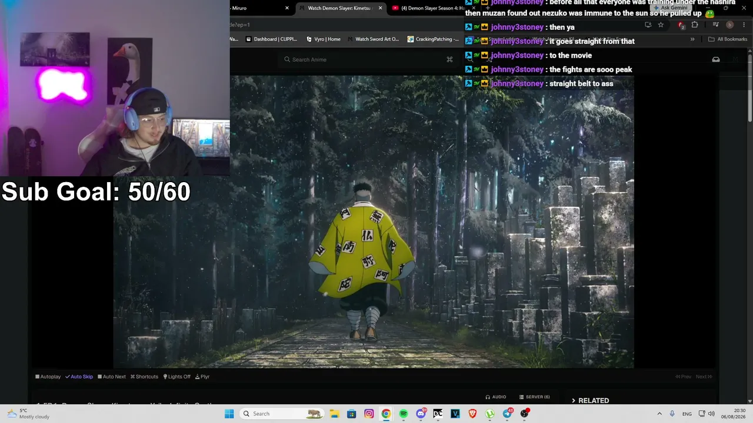The image size is (753, 423).
Task: Open uTorrent from the taskbar
Action: coord(490,414)
